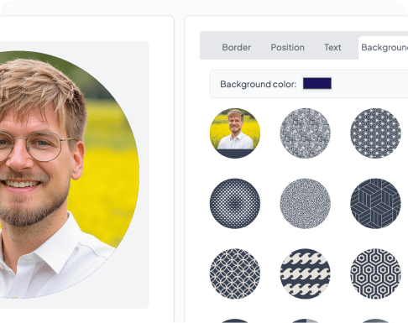Select partially visible pattern in bottom-middle row

click(x=305, y=320)
